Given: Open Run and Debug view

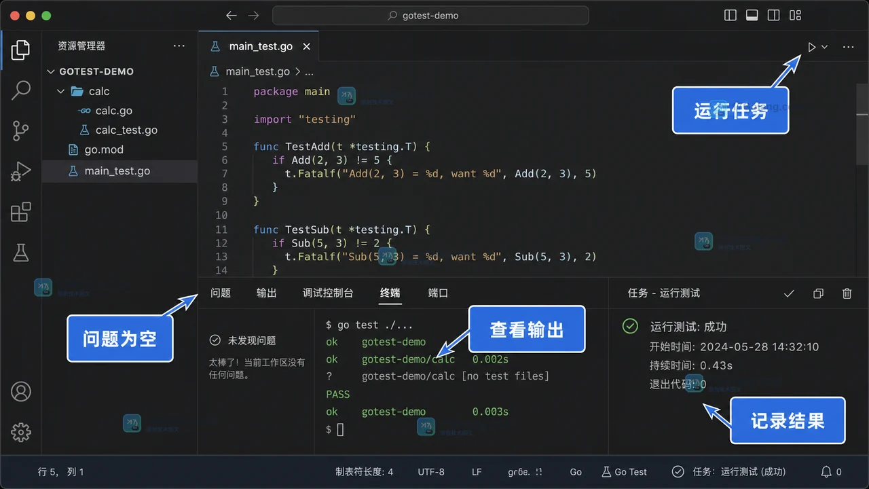Looking at the screenshot, I should [21, 171].
